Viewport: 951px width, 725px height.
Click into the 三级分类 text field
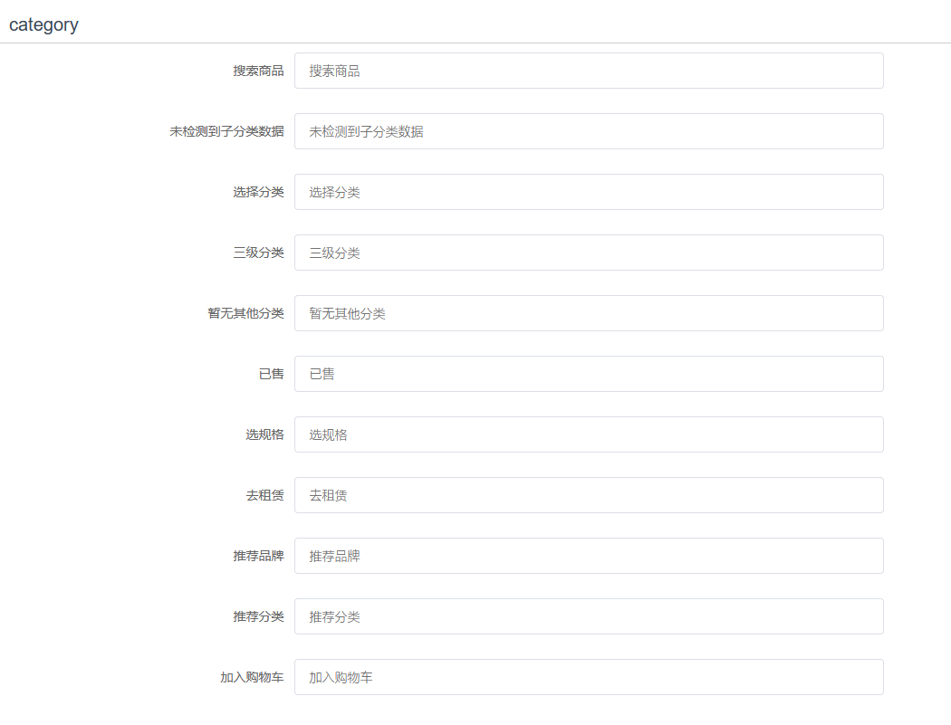(x=589, y=253)
